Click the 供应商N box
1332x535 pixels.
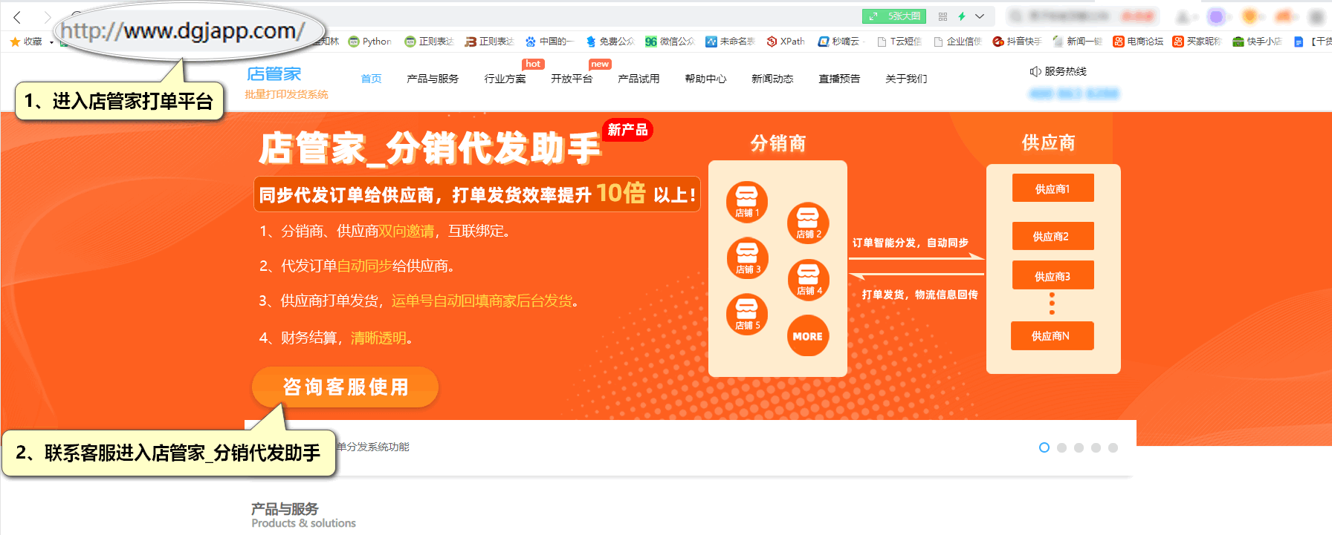(x=1052, y=335)
